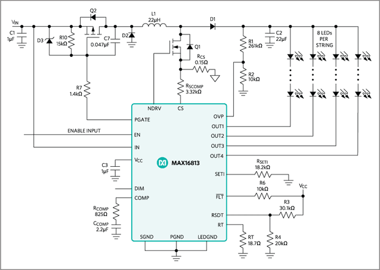The height and width of the screenshot is (270, 380).
Task: Click the D1 diode symbol
Action: 213,26
